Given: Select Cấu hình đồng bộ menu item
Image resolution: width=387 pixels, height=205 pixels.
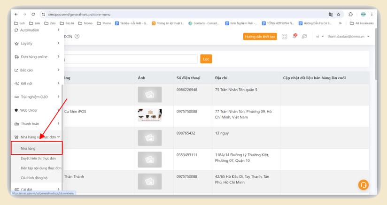Looking at the screenshot, I should [x=34, y=178].
